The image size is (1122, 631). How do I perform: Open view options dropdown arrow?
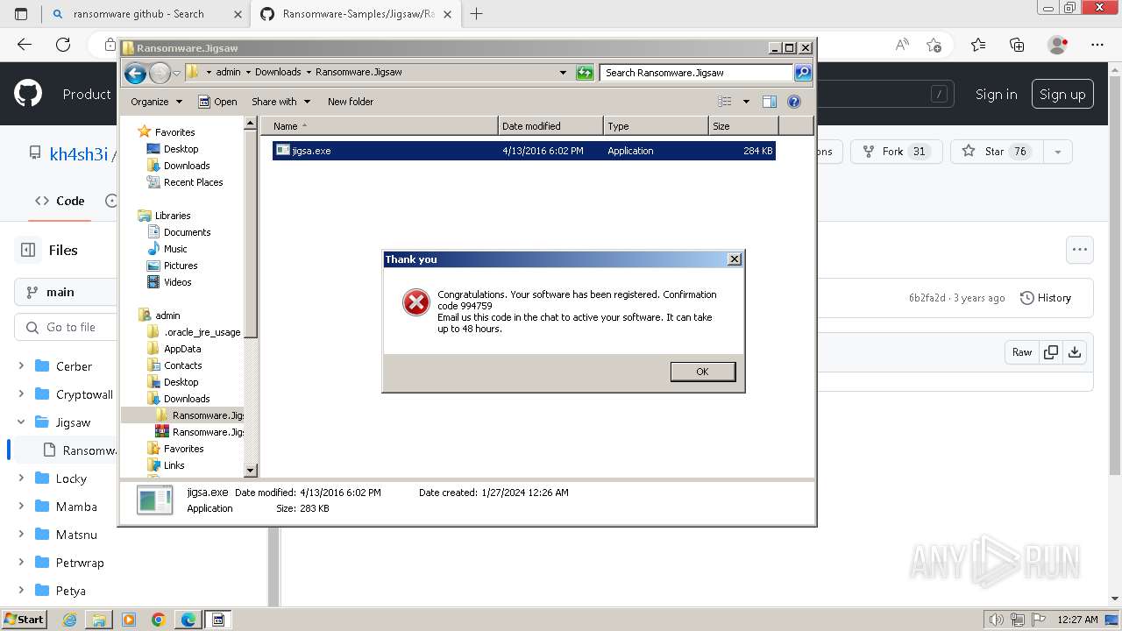pos(746,102)
